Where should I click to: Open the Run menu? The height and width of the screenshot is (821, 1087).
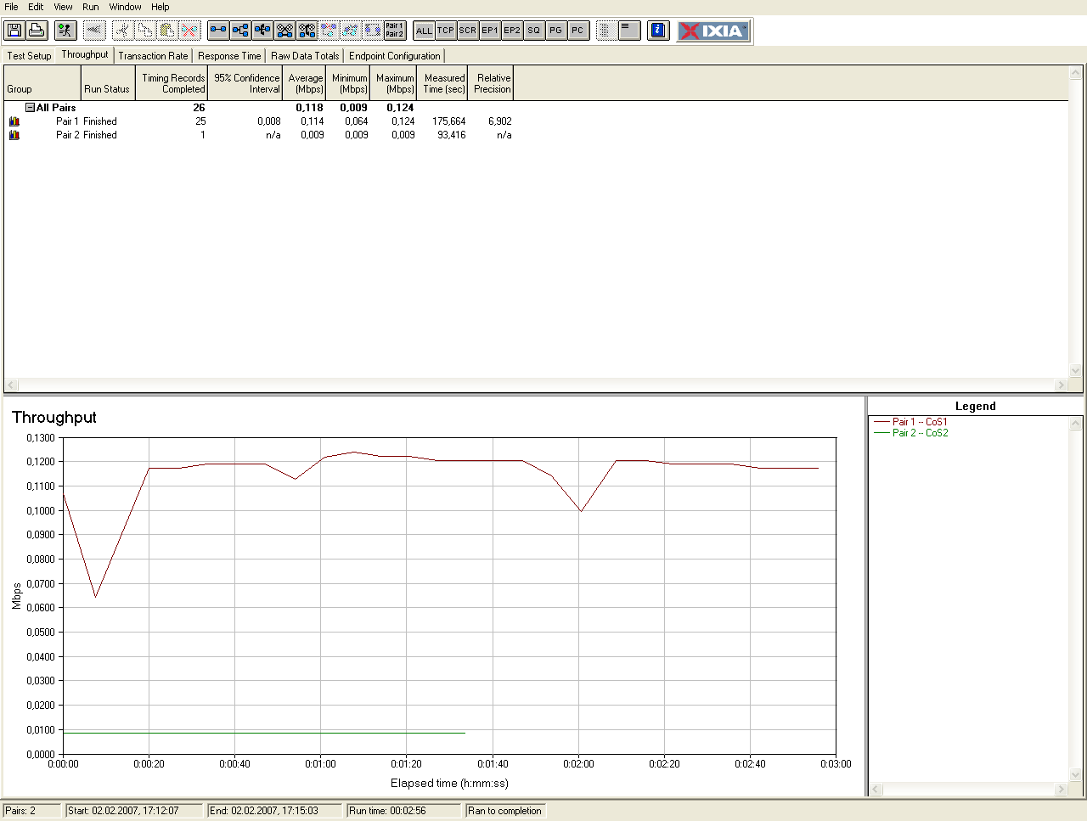90,7
